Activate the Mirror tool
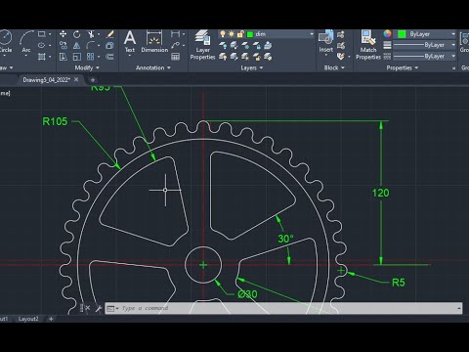The height and width of the screenshot is (352, 469). (x=77, y=46)
